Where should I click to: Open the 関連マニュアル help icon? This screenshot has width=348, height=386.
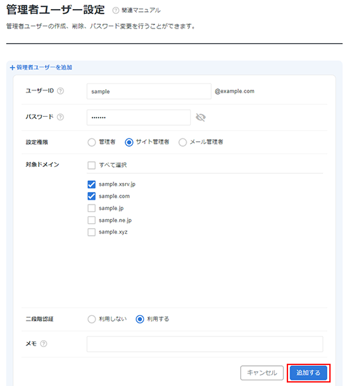(116, 10)
